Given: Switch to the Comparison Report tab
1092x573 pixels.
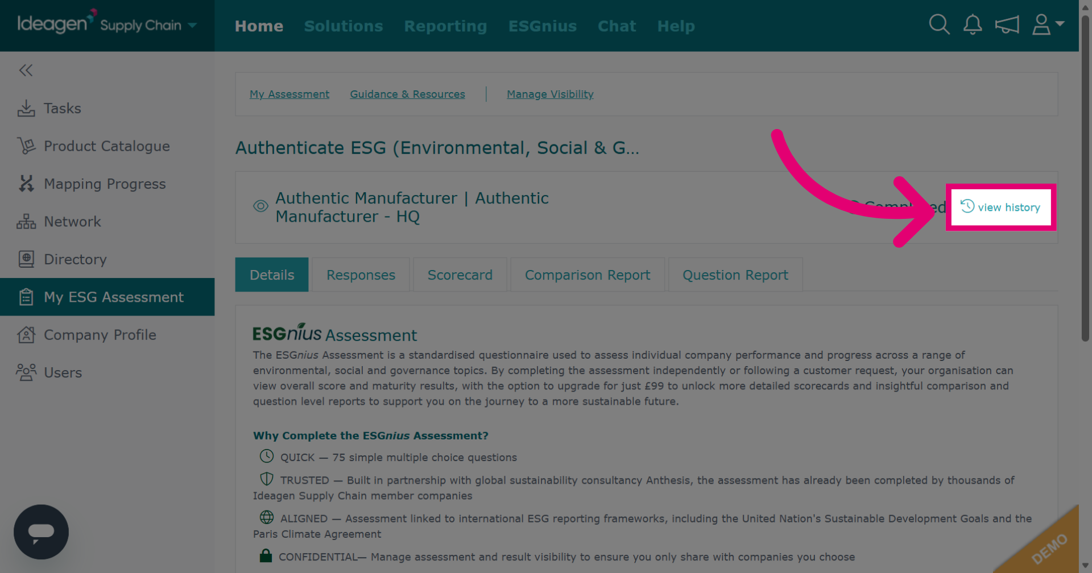Looking at the screenshot, I should (588, 275).
